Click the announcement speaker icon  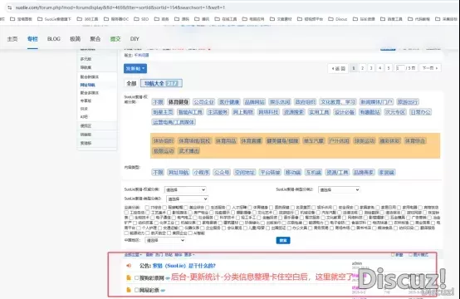click(129, 266)
